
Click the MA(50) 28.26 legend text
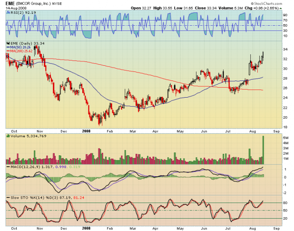pyautogui.click(x=20, y=47)
